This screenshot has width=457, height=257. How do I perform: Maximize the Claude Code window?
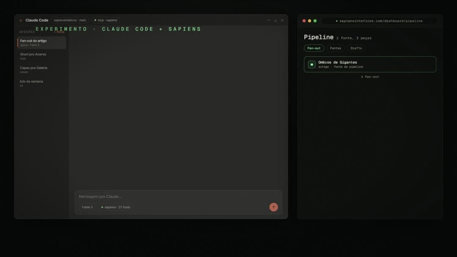275,20
